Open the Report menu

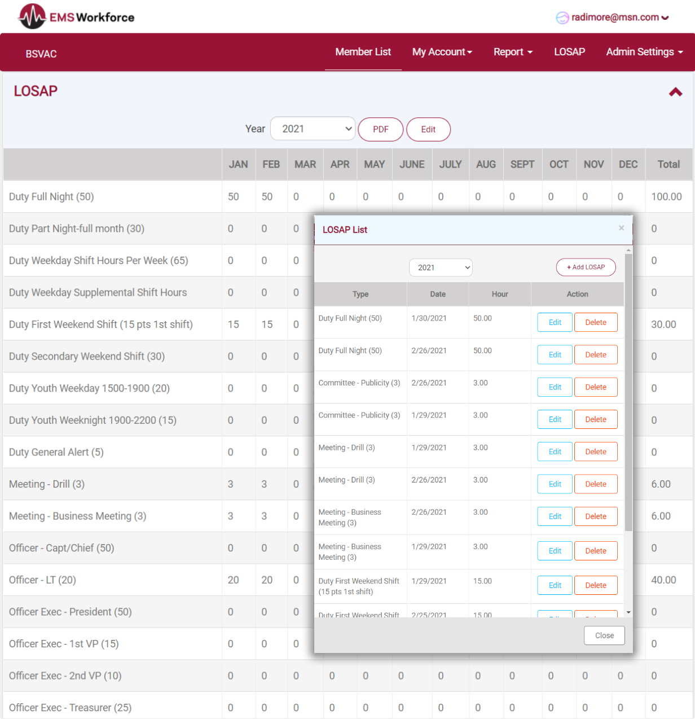tap(512, 52)
